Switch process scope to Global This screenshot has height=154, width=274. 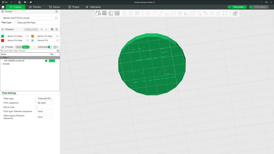pyautogui.click(x=19, y=47)
